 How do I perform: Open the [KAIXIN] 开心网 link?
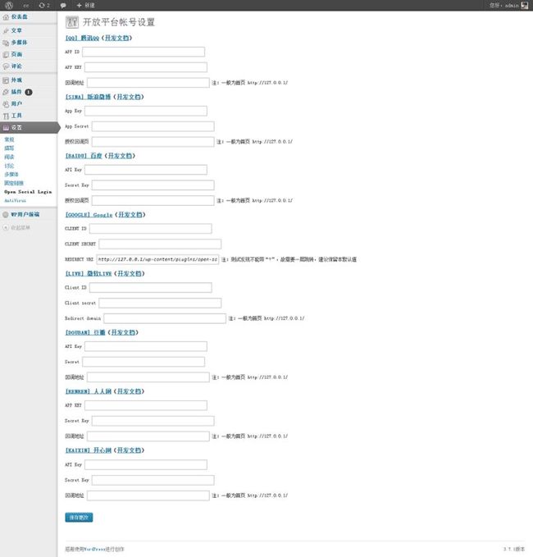(x=89, y=451)
